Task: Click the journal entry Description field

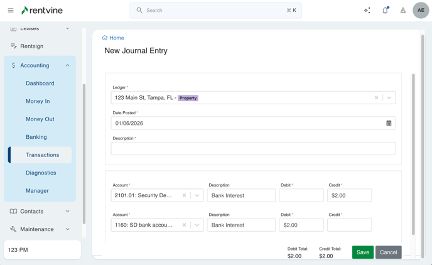Action: coord(253,148)
